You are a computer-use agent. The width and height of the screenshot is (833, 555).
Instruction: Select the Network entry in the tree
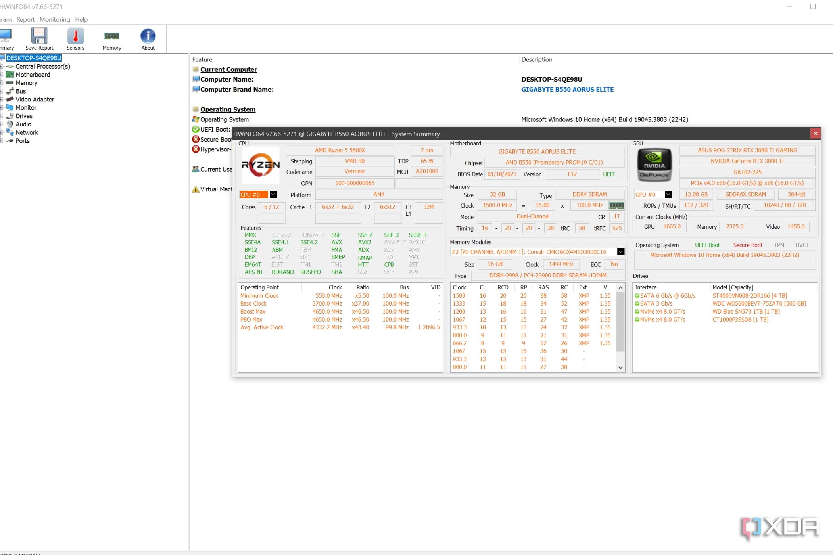[x=27, y=132]
